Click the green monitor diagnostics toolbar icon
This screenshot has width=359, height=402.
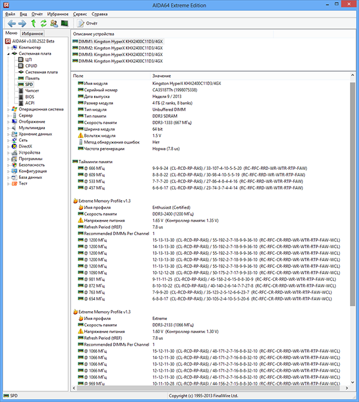(65, 23)
